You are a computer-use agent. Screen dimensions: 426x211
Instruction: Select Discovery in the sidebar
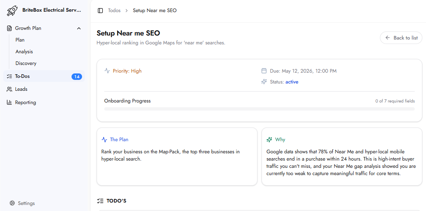pos(26,63)
